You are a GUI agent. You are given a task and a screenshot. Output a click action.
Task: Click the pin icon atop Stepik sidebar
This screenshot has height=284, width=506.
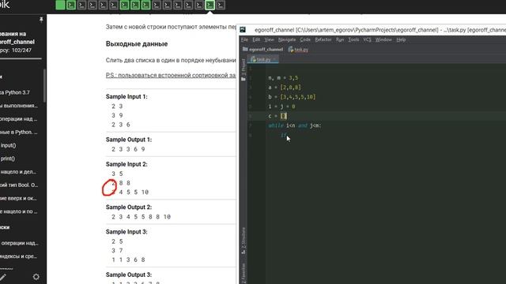(41, 20)
